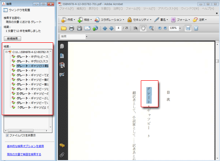Screen dimensions: 220x161
Task: Click the find text box in toolbar
Action: coord(73,37)
